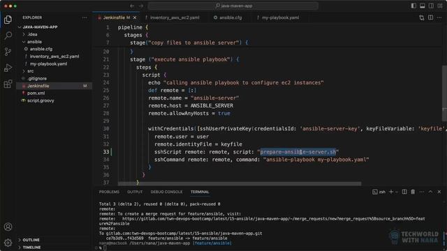The image size is (447, 251).
Task: Open the Source Control view
Action: click(8, 52)
